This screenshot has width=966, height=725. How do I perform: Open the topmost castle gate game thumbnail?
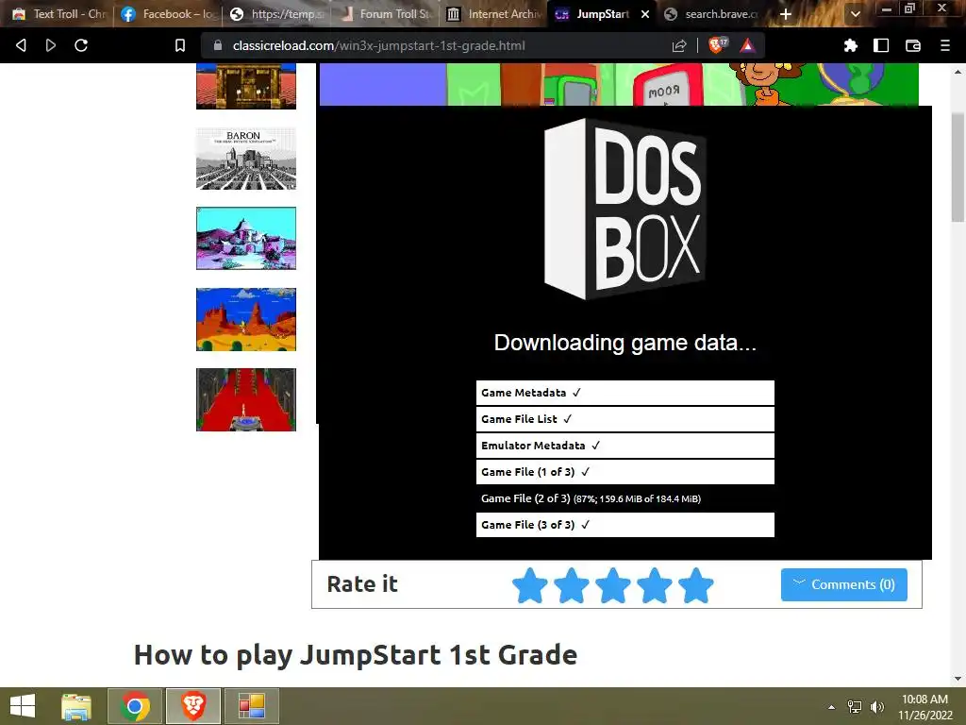[x=246, y=86]
